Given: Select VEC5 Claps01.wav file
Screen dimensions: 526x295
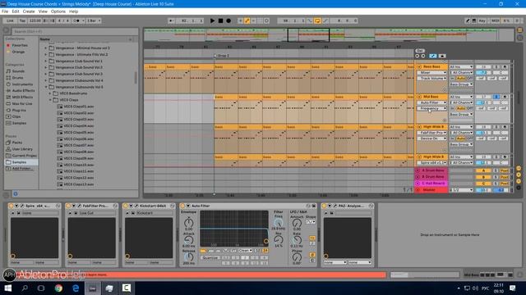Looking at the screenshot, I should (x=79, y=107).
